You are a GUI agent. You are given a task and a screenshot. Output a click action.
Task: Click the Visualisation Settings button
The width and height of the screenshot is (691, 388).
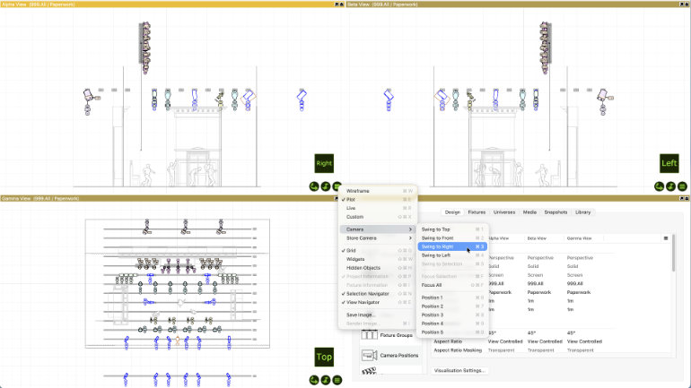click(460, 370)
